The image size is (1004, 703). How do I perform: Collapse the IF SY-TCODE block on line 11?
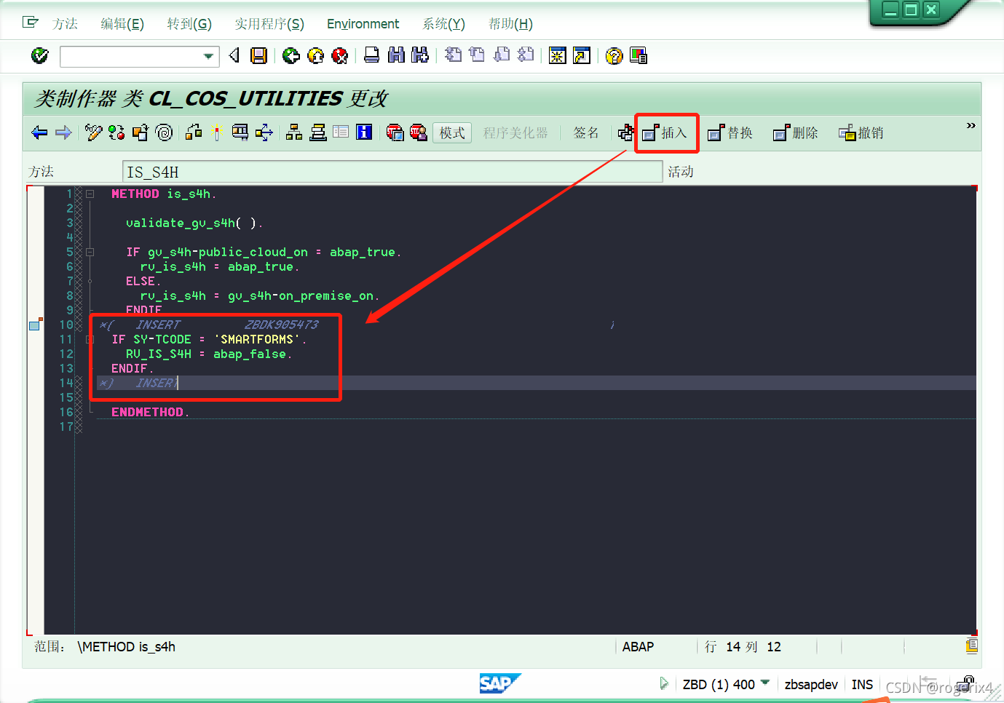(x=90, y=340)
